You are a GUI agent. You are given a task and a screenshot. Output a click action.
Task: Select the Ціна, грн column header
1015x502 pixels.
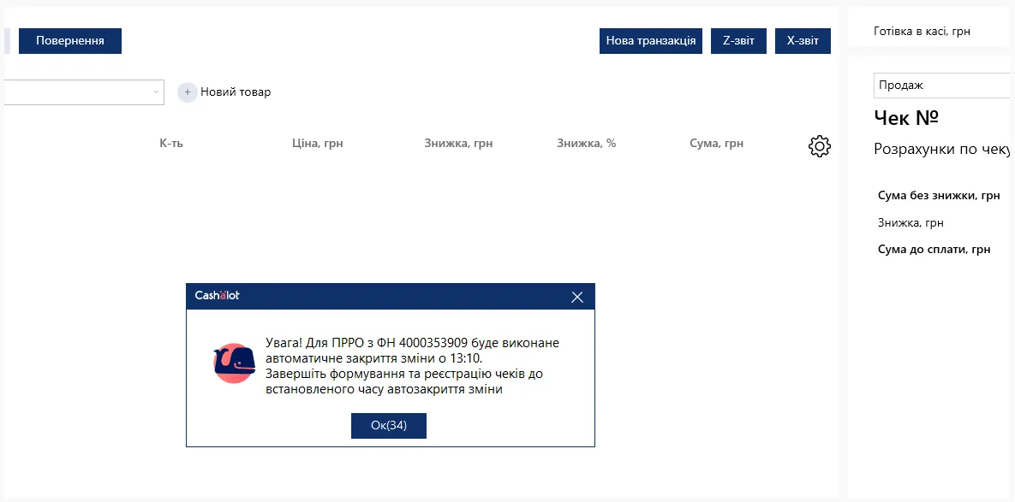318,144
